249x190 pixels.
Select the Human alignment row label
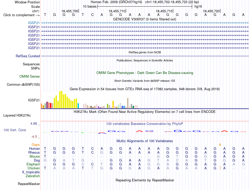click(34, 148)
